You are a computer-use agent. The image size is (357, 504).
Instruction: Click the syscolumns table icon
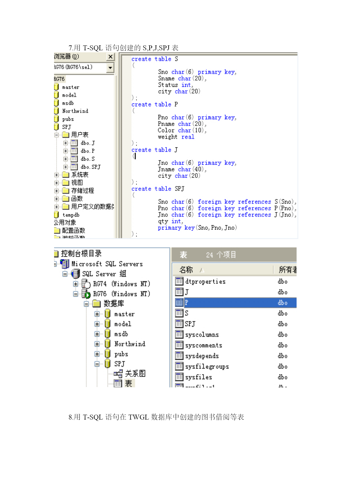point(179,334)
